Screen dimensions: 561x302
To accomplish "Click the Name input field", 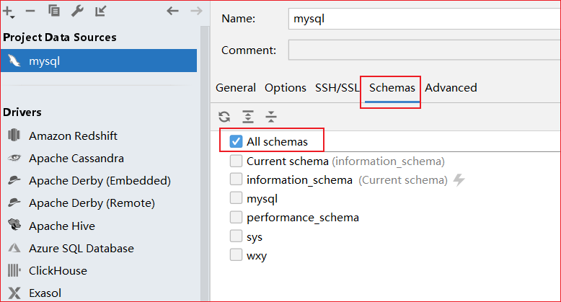I will [424, 19].
